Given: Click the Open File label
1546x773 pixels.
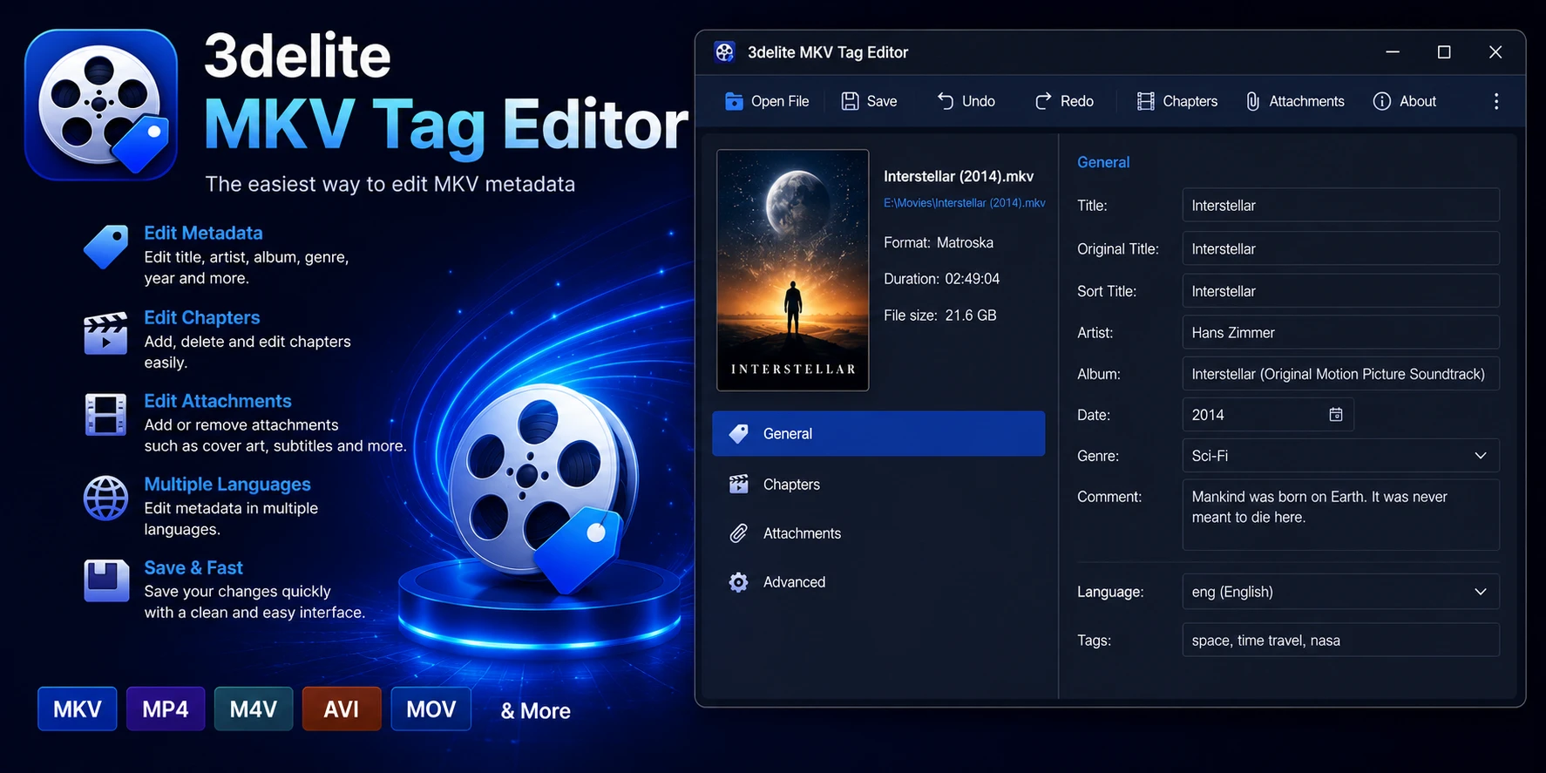Looking at the screenshot, I should tap(780, 101).
